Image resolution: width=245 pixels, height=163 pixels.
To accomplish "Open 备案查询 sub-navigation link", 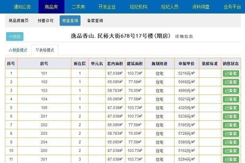I will [95, 21].
